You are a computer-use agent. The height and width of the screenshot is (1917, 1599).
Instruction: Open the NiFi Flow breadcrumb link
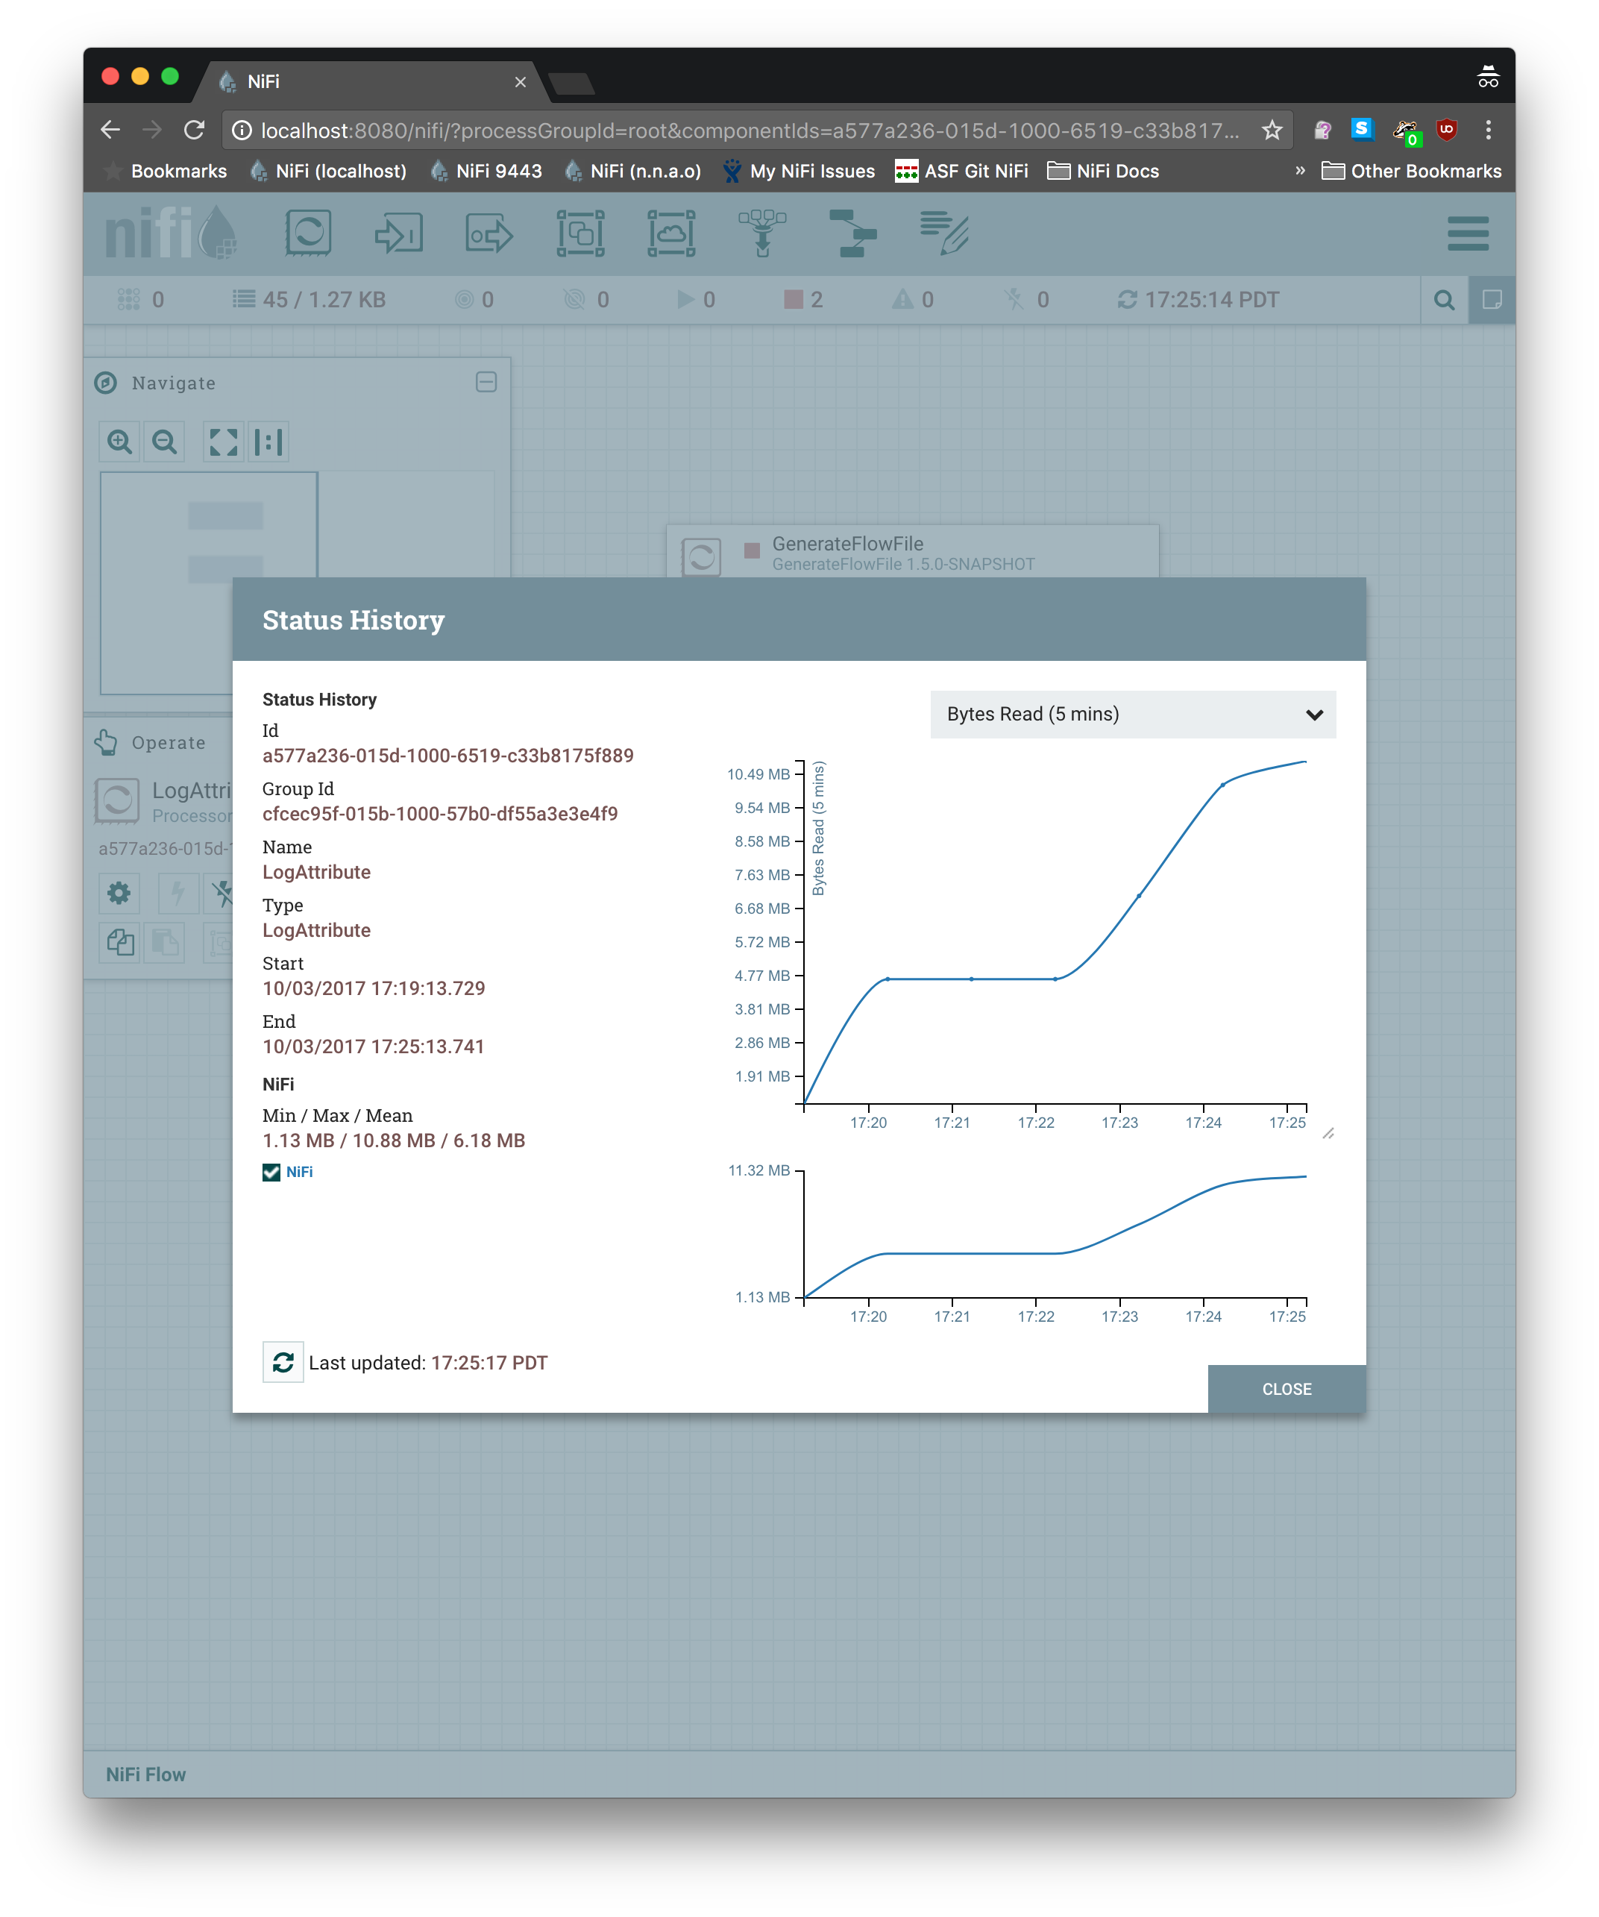(146, 1774)
